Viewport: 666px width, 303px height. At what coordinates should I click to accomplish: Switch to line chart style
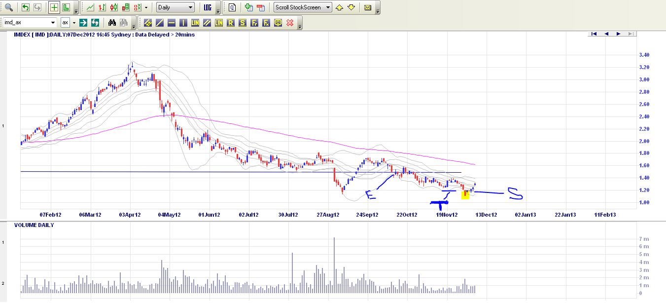(x=90, y=7)
